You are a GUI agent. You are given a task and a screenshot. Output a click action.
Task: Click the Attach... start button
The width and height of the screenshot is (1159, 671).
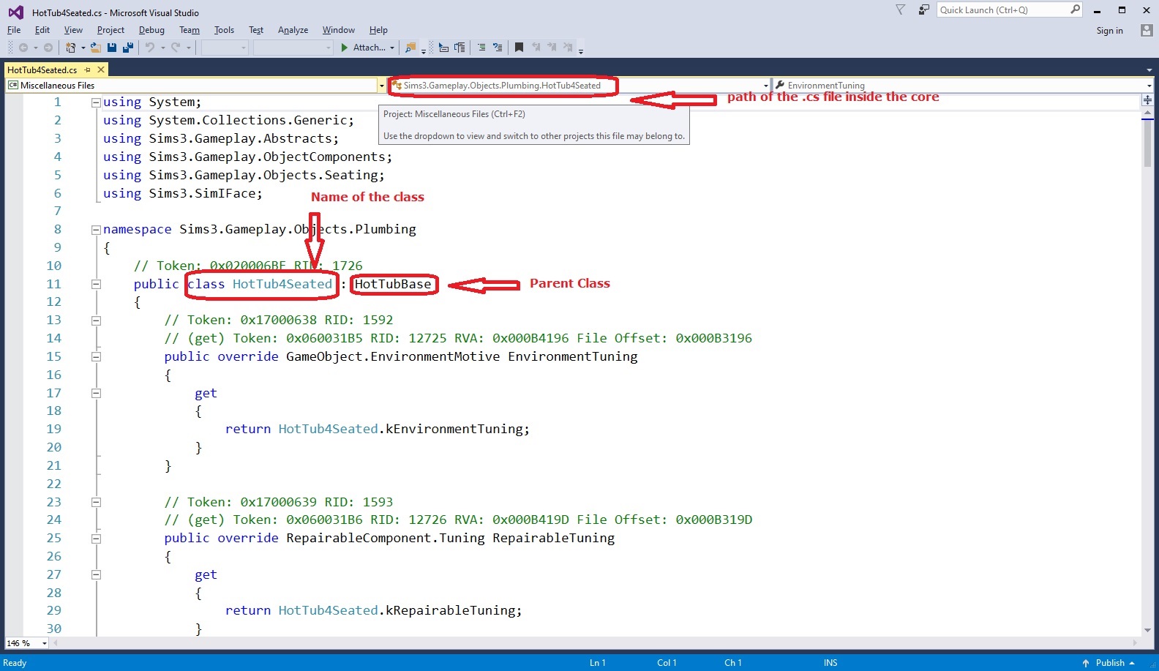(363, 48)
